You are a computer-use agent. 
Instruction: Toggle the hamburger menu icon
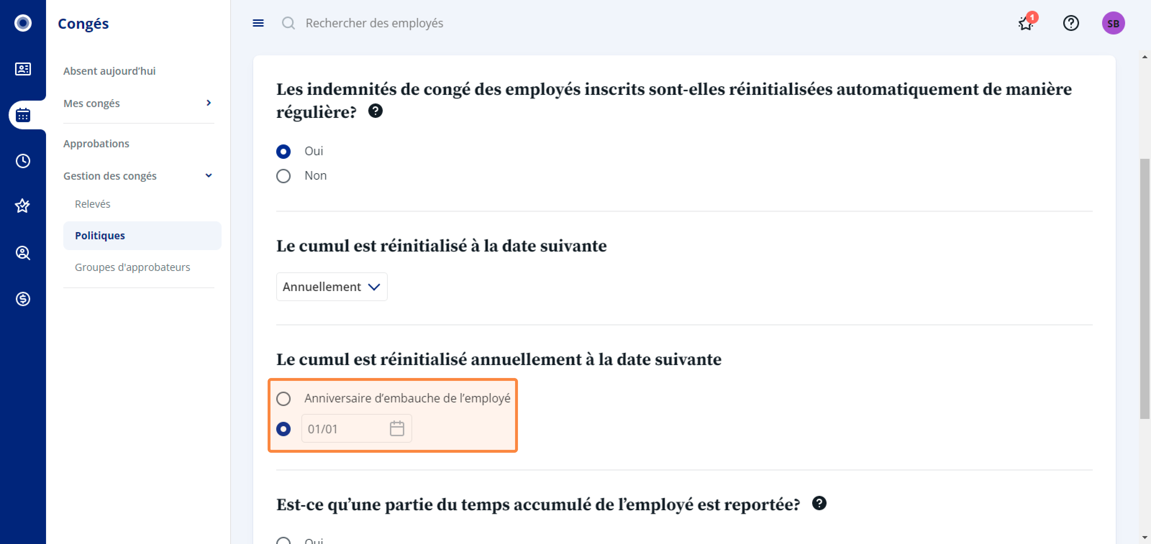[x=258, y=23]
